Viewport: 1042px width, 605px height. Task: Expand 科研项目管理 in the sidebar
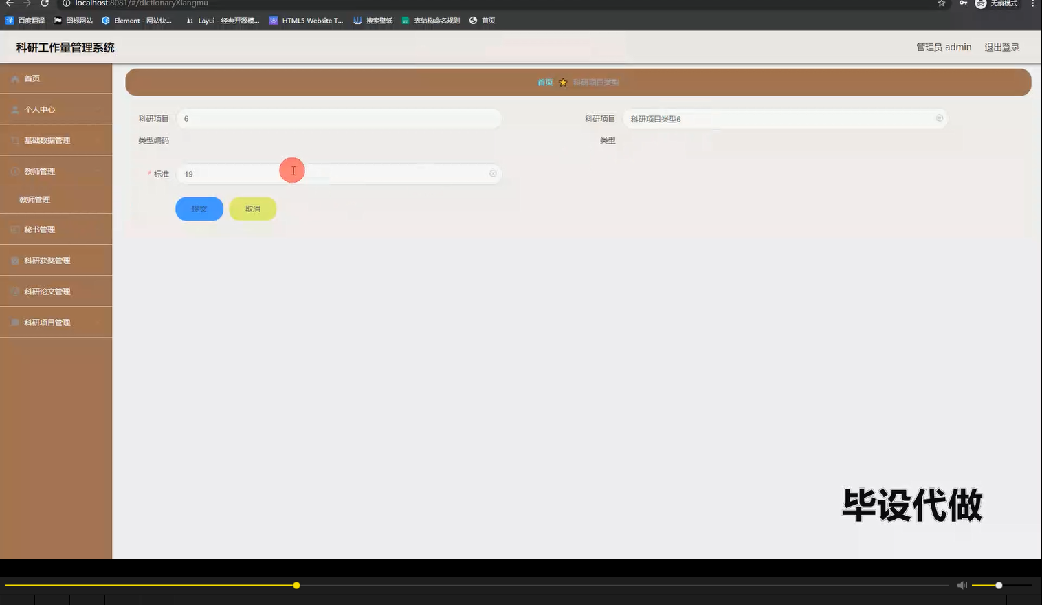tap(56, 322)
